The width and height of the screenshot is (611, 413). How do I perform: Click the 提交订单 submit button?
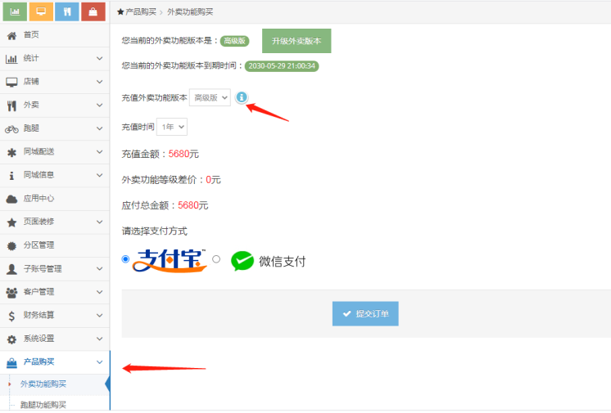pyautogui.click(x=365, y=314)
